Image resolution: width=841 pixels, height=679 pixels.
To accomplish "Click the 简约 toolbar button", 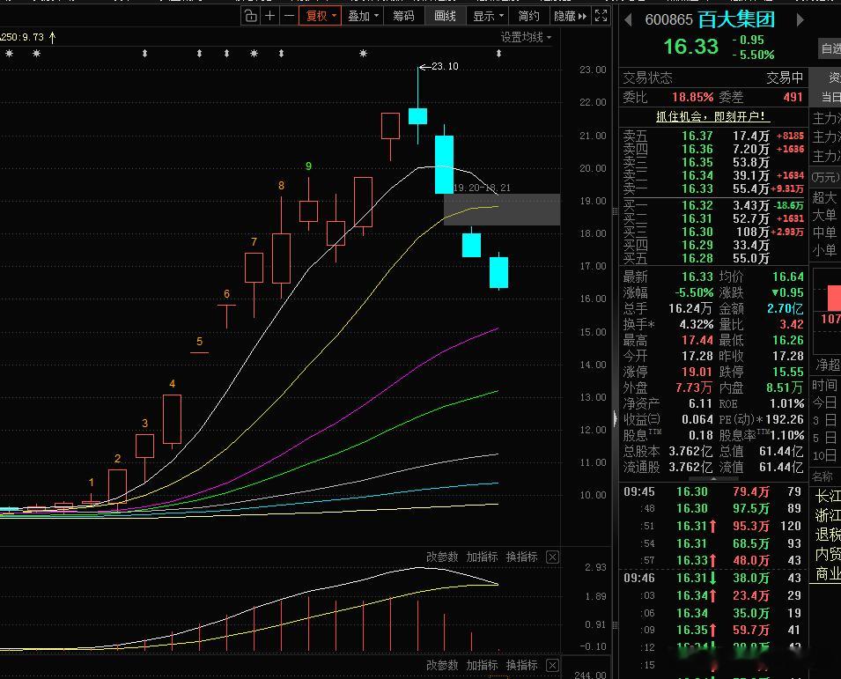I will click(529, 16).
